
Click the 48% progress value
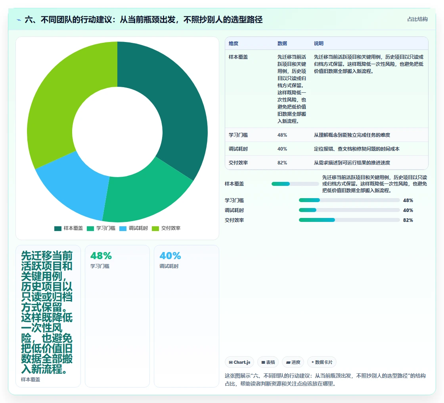(408, 201)
